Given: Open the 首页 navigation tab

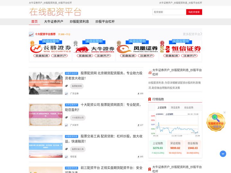Looking at the screenshot, I should [x=34, y=22].
